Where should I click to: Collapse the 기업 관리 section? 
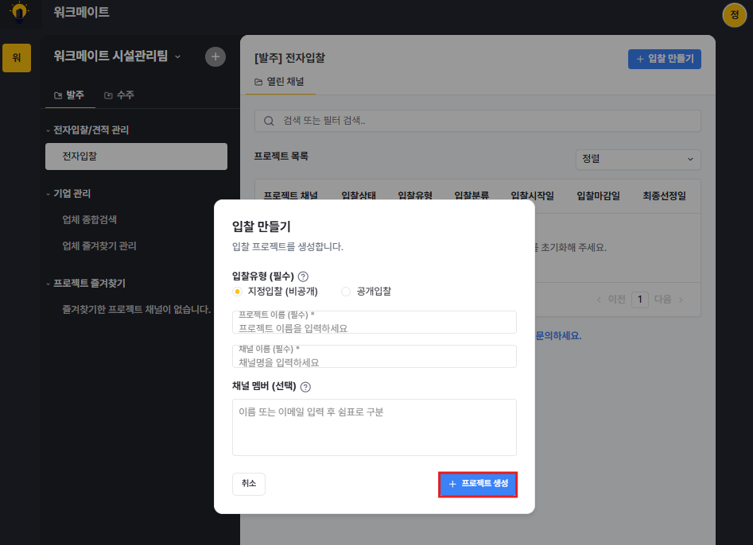click(x=68, y=194)
